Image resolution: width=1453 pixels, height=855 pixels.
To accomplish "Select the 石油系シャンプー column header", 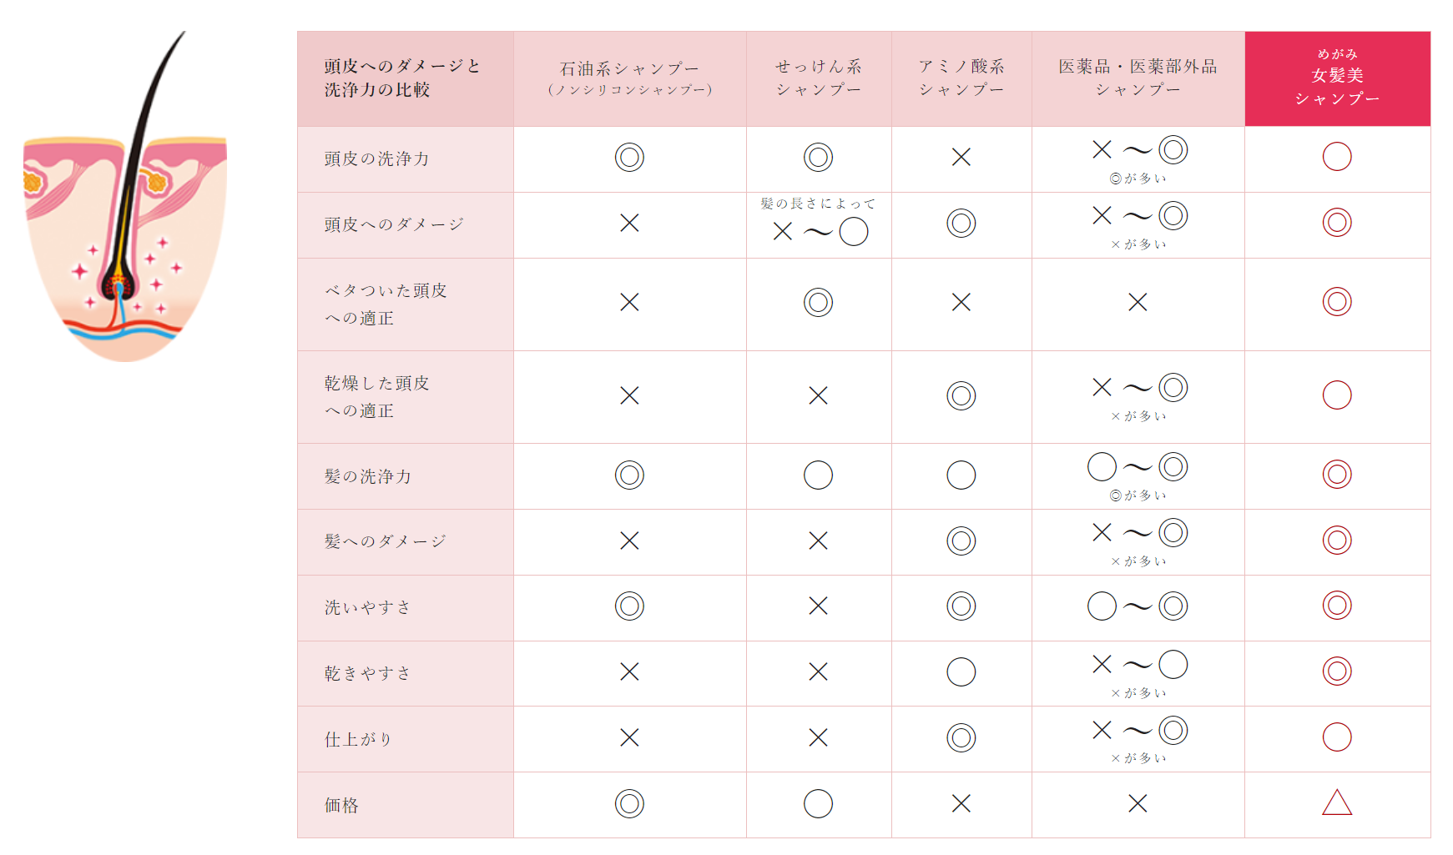I will [x=629, y=78].
